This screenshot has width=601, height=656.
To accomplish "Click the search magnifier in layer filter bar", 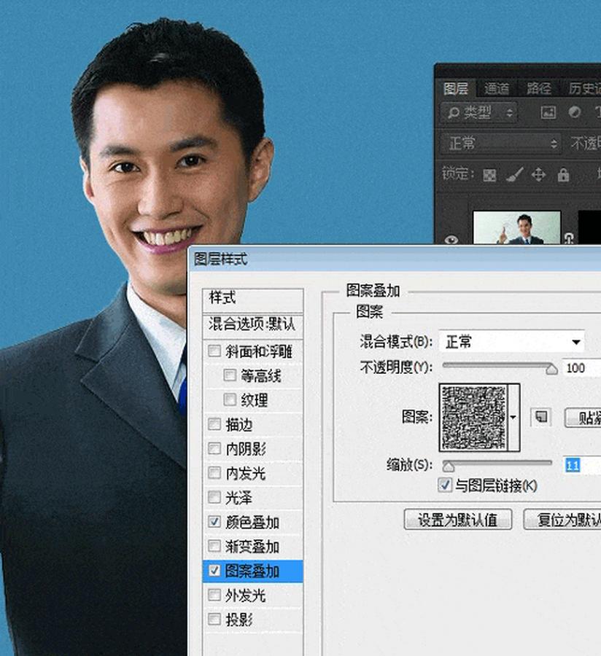I will point(454,113).
